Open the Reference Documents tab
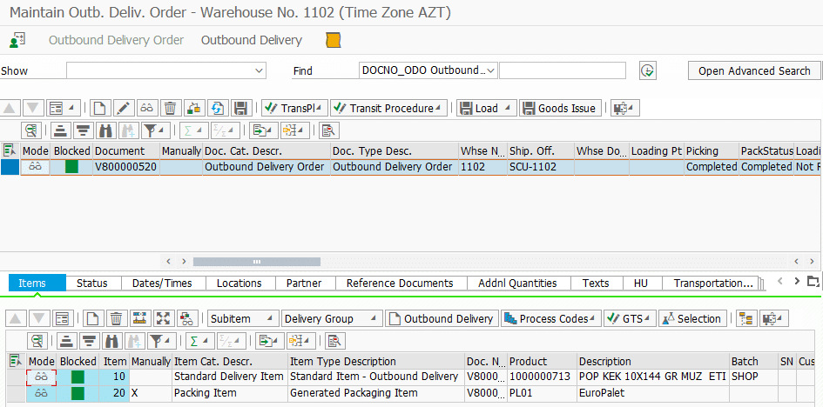The image size is (823, 407). coord(400,283)
